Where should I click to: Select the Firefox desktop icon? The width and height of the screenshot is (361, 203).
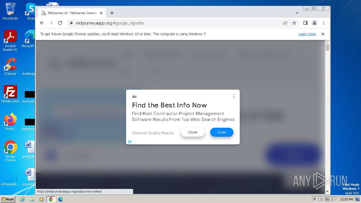[10, 122]
